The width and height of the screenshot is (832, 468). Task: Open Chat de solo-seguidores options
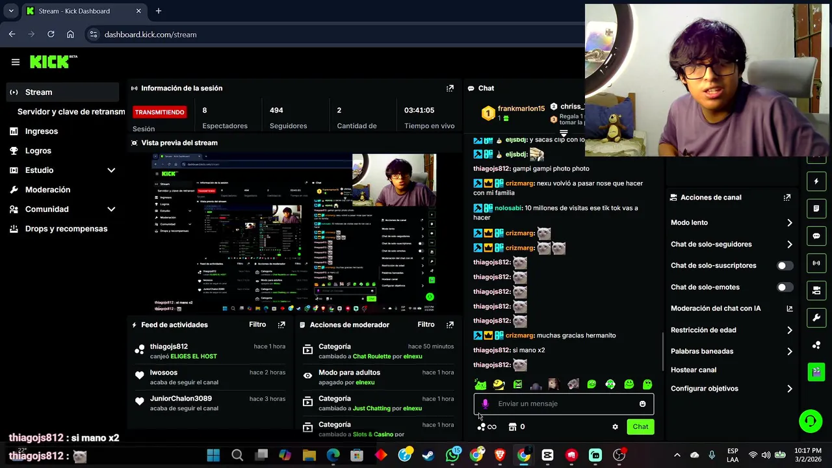(731, 244)
